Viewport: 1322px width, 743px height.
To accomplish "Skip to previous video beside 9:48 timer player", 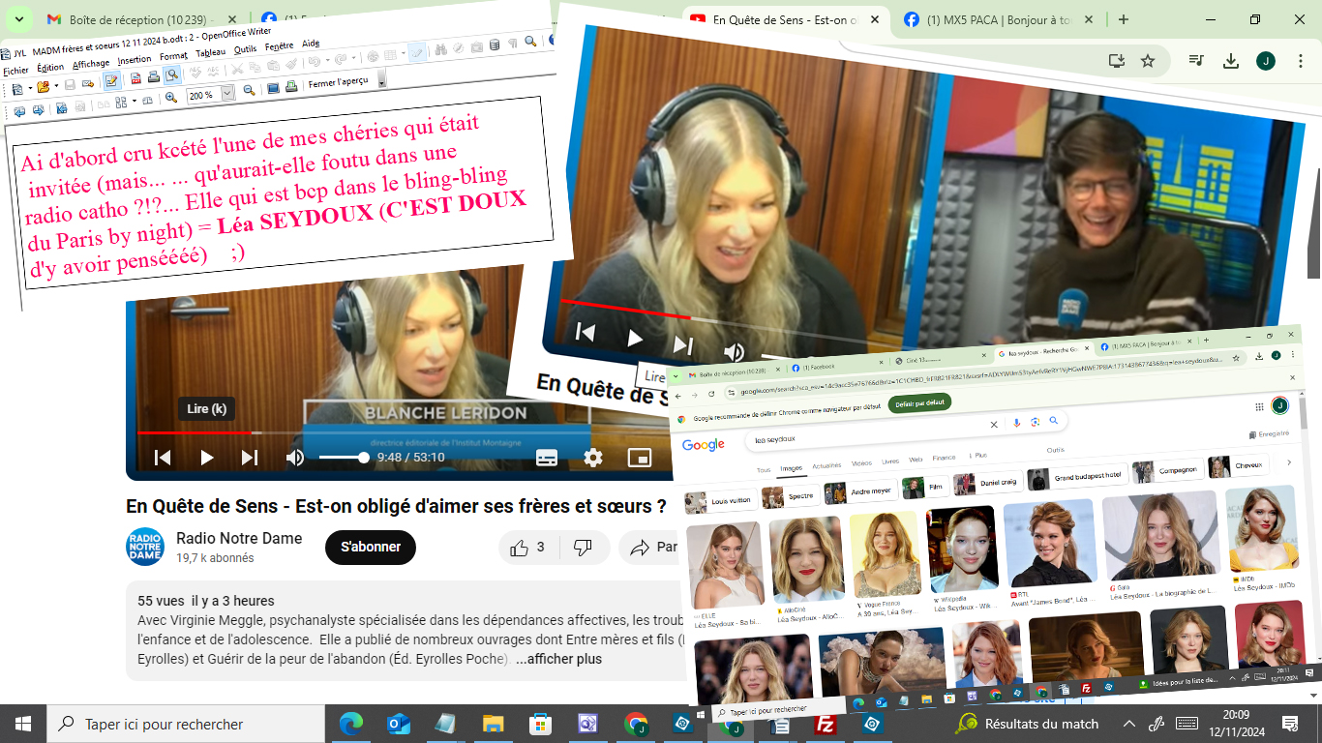I will pyautogui.click(x=163, y=458).
